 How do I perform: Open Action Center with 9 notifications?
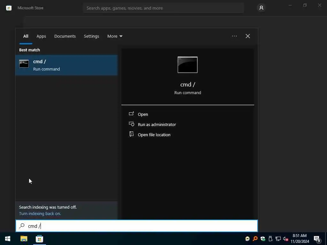click(317, 239)
